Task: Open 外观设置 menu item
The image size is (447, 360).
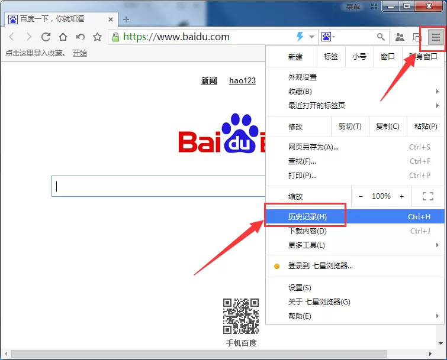Action: tap(355, 77)
